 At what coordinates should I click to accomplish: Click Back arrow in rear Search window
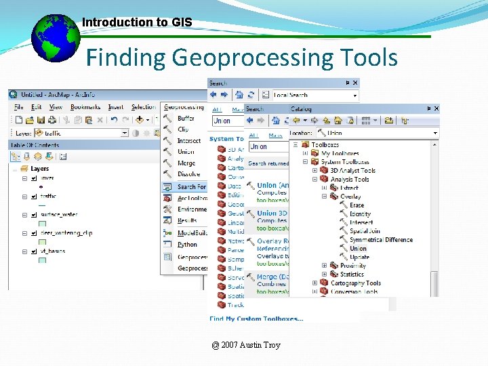click(x=213, y=95)
